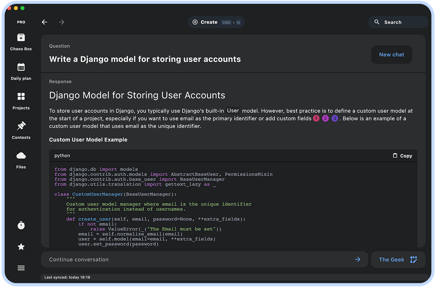The image size is (436, 287).
Task: Click the Daily plan label
Action: click(x=21, y=78)
